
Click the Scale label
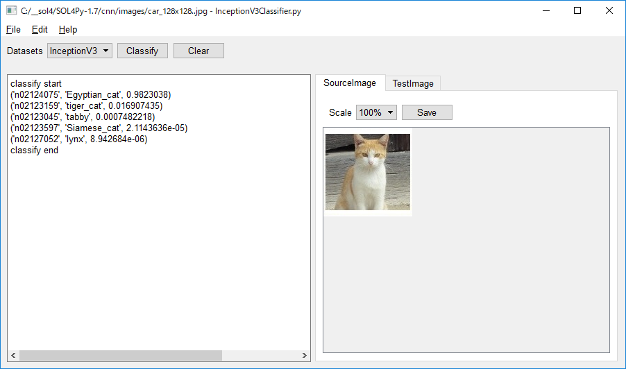(x=340, y=113)
